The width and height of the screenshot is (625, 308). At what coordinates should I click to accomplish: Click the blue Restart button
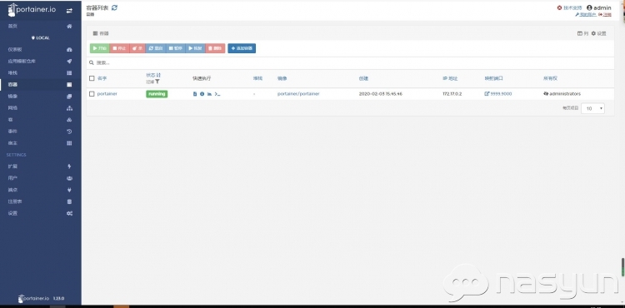coord(156,48)
